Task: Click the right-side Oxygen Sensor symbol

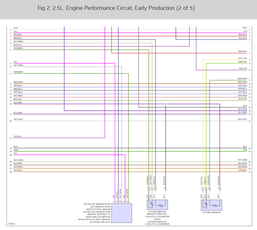Action: coord(211,205)
